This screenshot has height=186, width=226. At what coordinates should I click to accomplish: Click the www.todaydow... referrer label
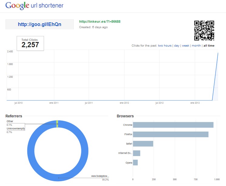pyautogui.click(x=100, y=176)
